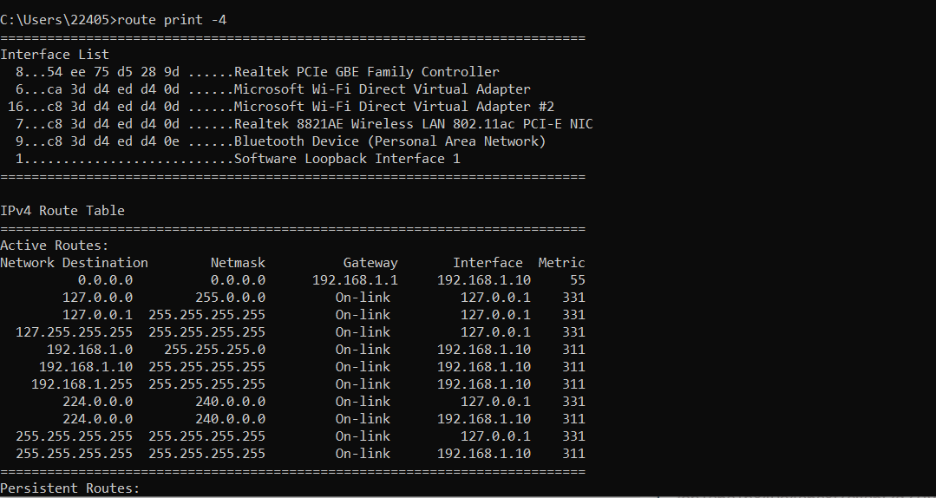Click the 'Gateway' column header
The height and width of the screenshot is (498, 936).
click(x=370, y=263)
